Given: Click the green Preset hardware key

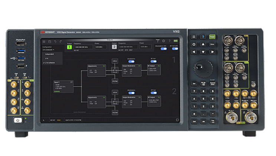Looking at the screenshot, I should (212, 37).
